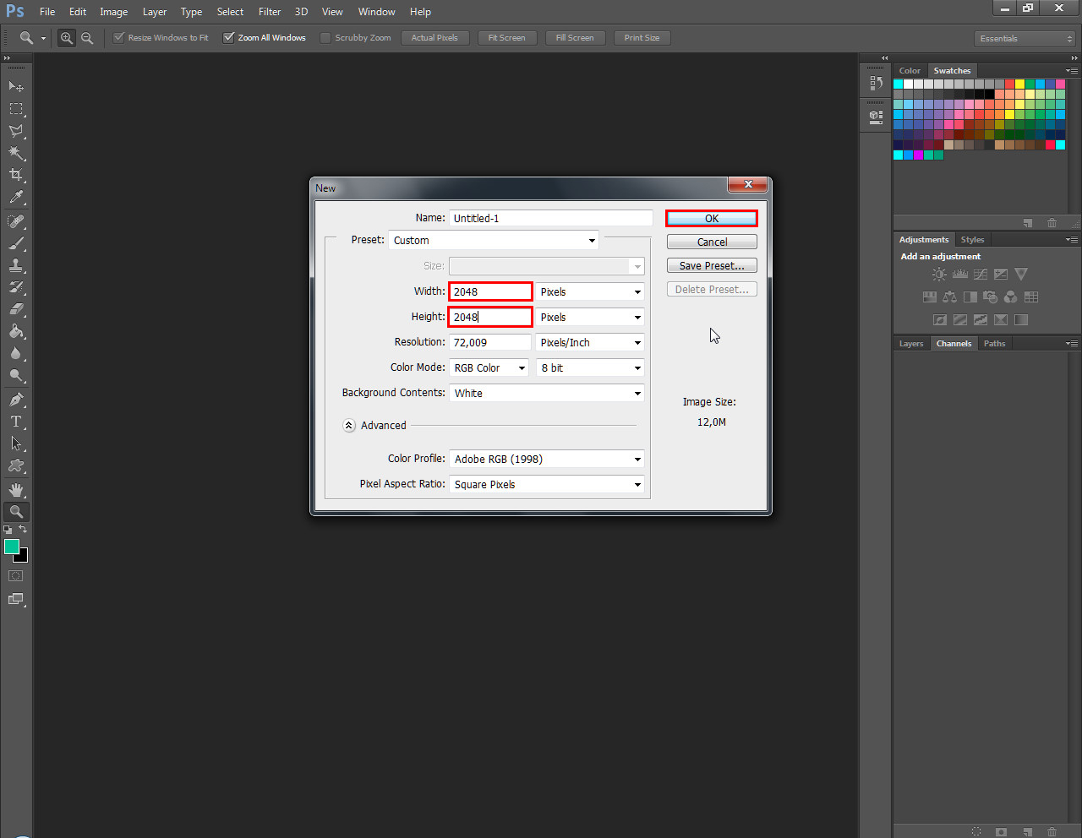Viewport: 1082px width, 838px height.
Task: Select the Eyedropper tool
Action: [x=16, y=198]
